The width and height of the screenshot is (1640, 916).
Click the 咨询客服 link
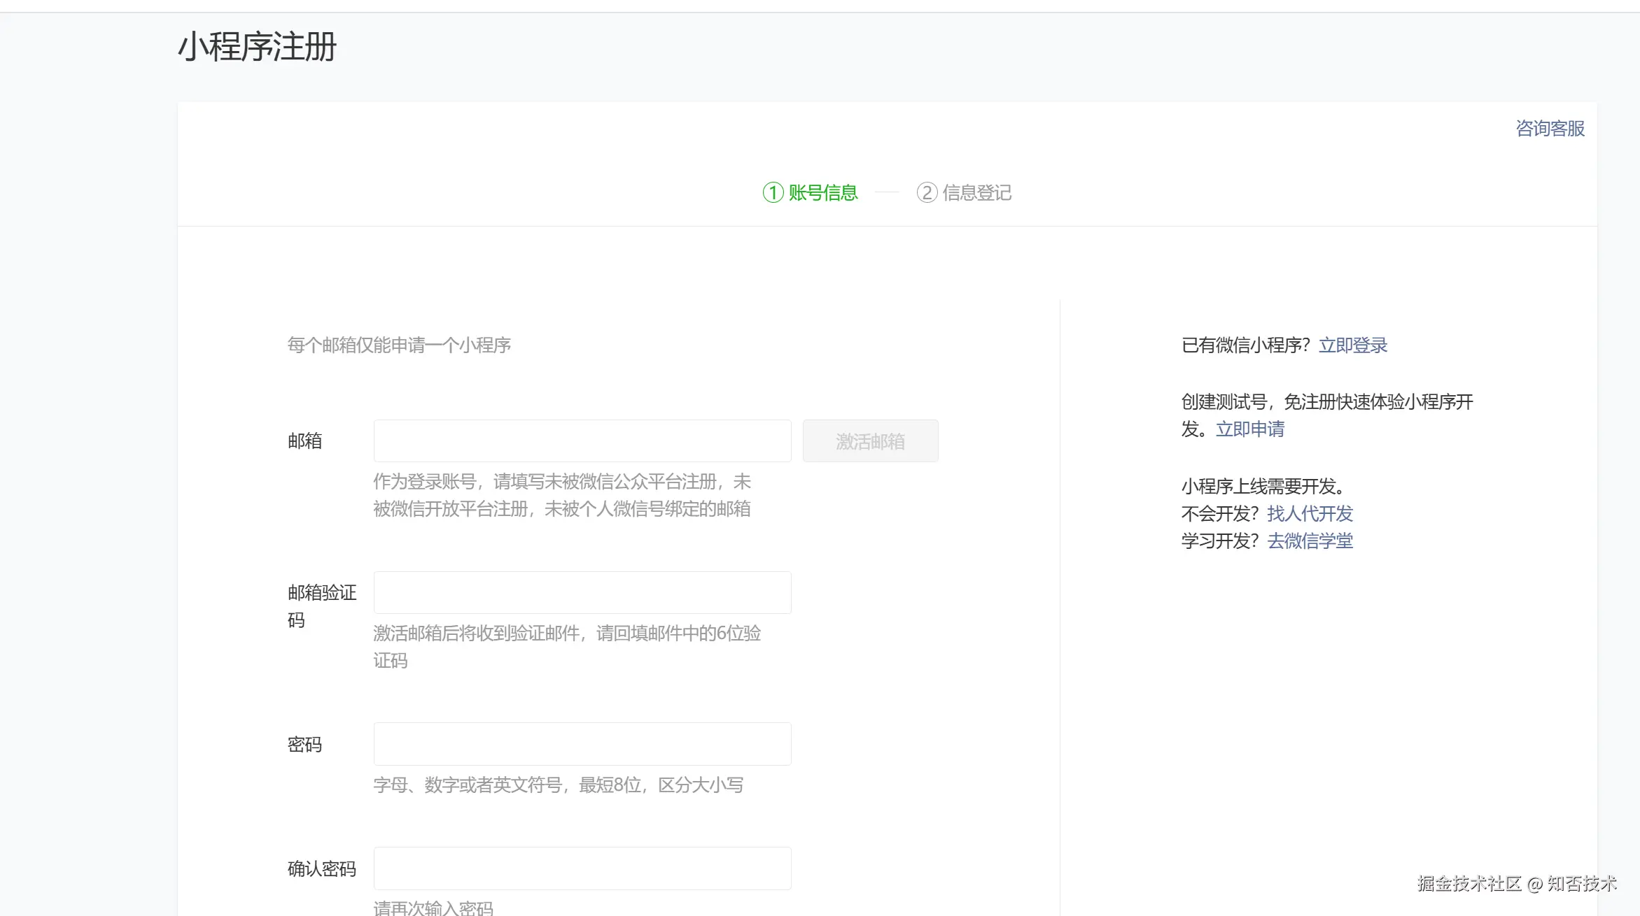pyautogui.click(x=1550, y=129)
